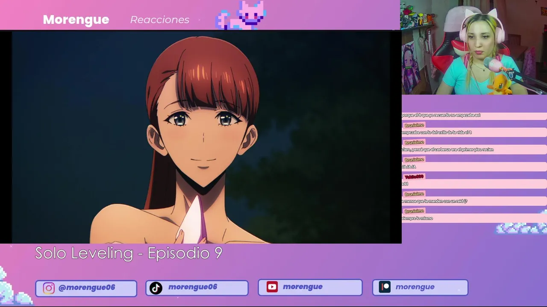The height and width of the screenshot is (307, 547).
Task: Click the TikTok logo icon
Action: point(156,288)
